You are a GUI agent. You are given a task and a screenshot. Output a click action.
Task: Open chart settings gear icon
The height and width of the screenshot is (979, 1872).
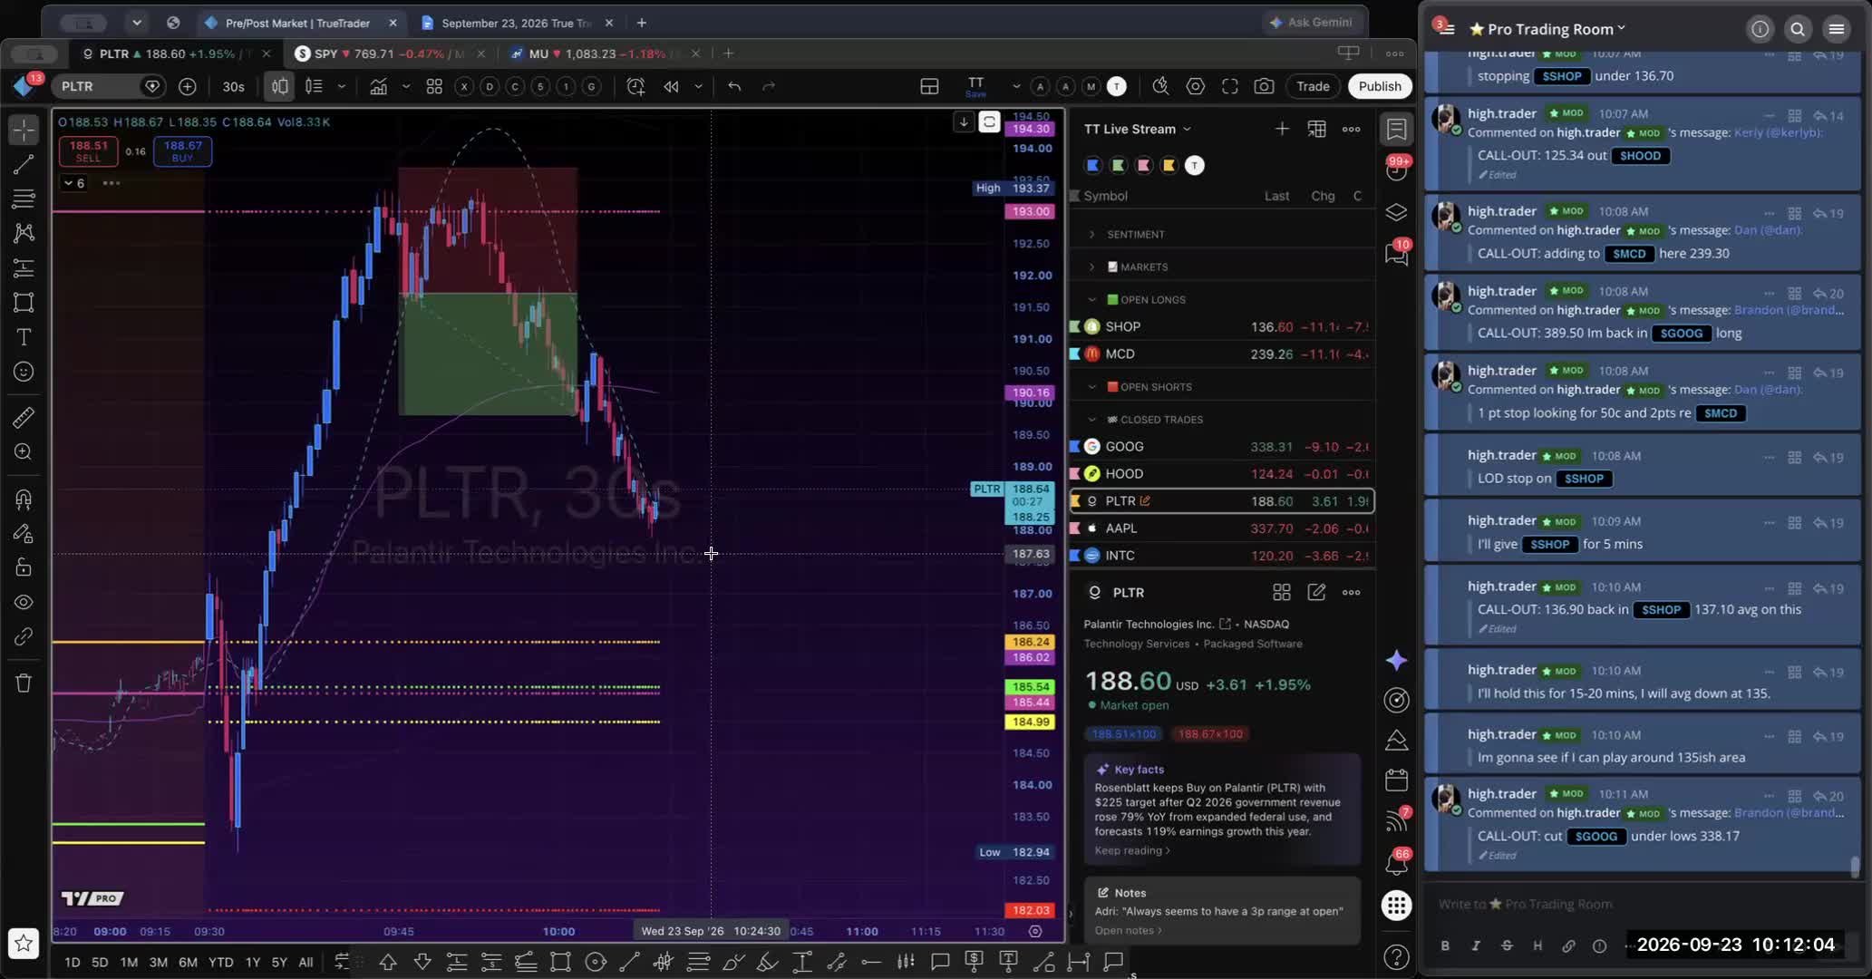point(1196,86)
